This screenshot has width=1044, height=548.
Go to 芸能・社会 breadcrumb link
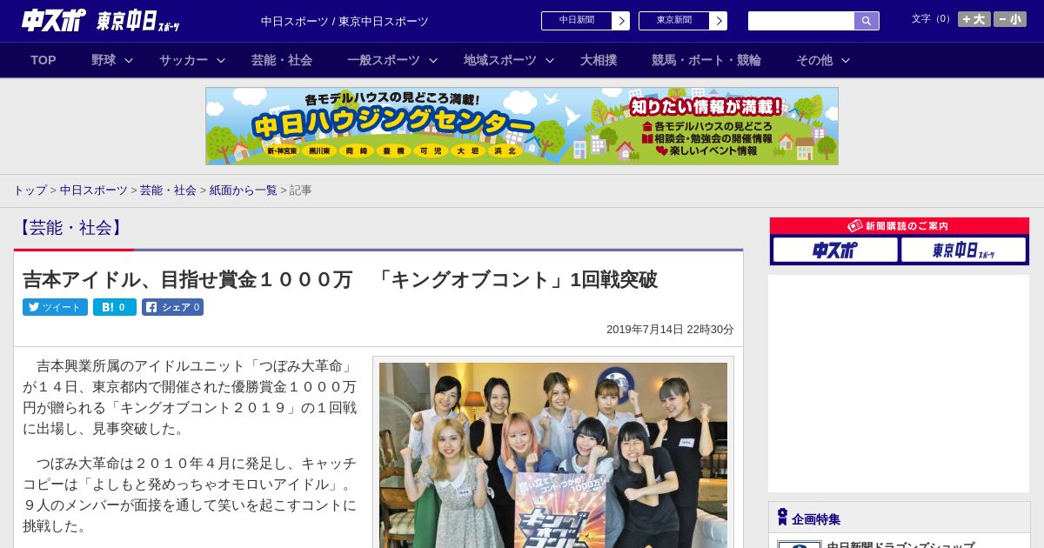click(168, 190)
